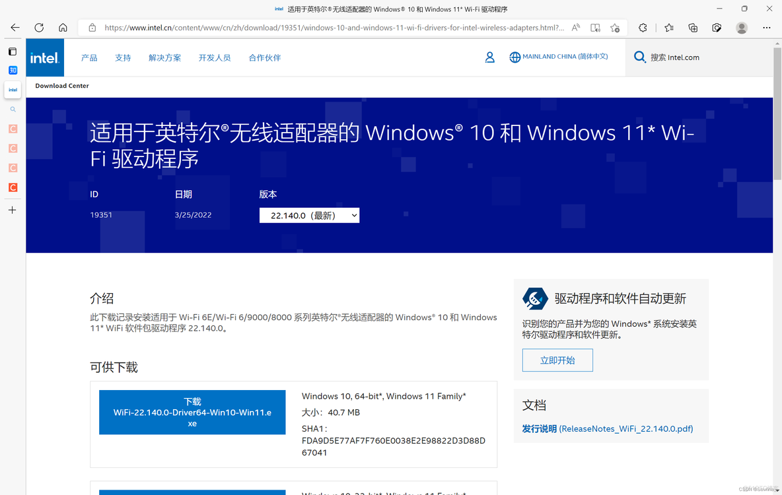Open the Edge settings and more menu
Viewport: 782px width, 495px height.
click(767, 28)
